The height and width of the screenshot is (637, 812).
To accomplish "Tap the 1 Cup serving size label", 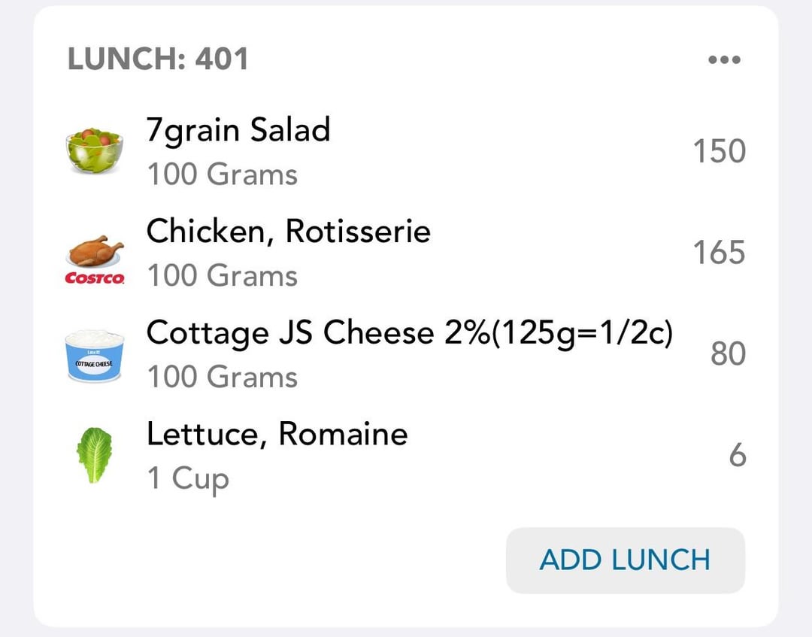I will (188, 478).
